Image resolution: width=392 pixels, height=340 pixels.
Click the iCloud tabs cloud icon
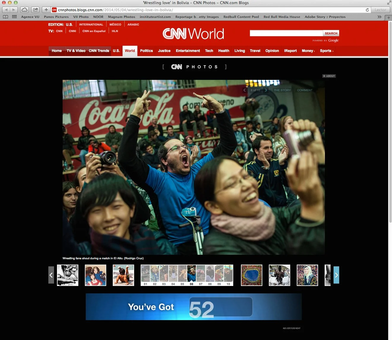coord(24,9)
